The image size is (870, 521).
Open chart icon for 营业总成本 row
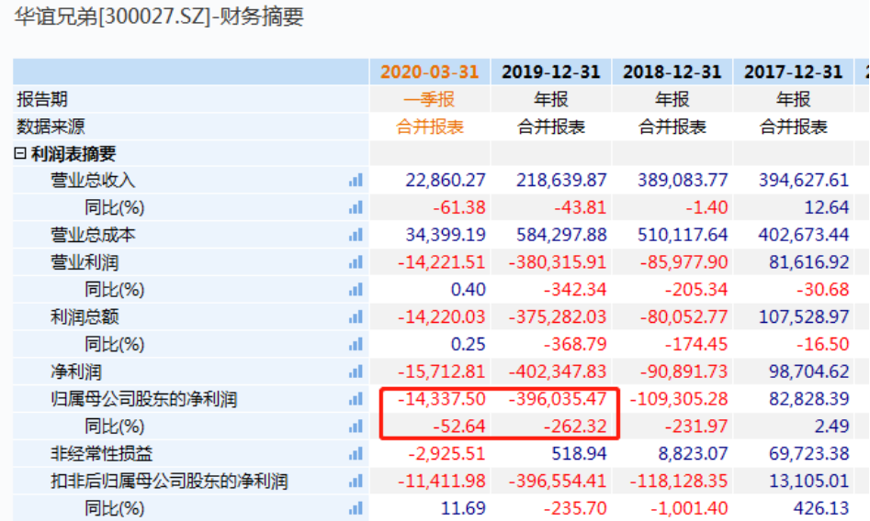click(356, 235)
